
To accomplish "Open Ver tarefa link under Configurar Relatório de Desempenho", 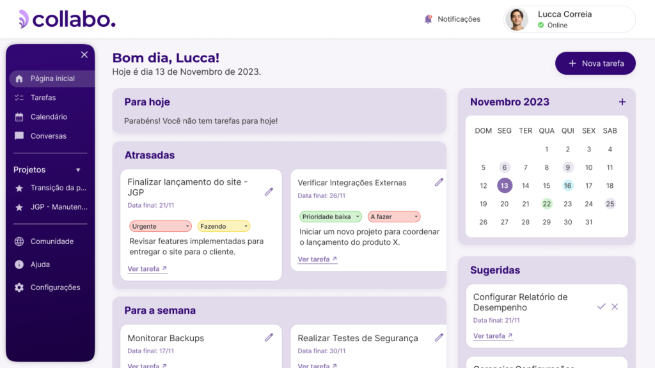I will tap(493, 336).
